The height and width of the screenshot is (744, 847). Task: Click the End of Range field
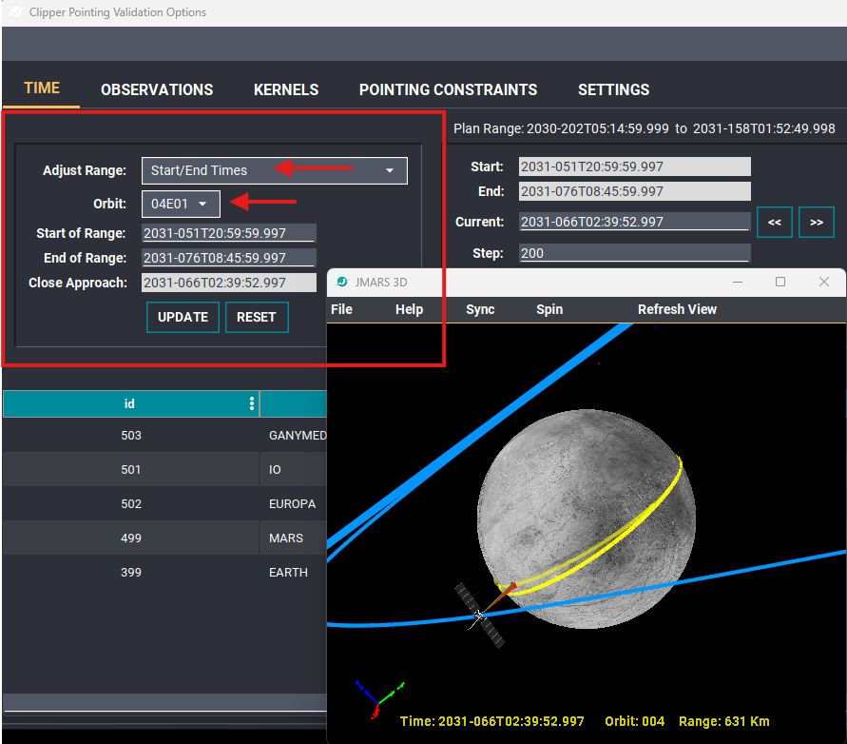pyautogui.click(x=228, y=258)
